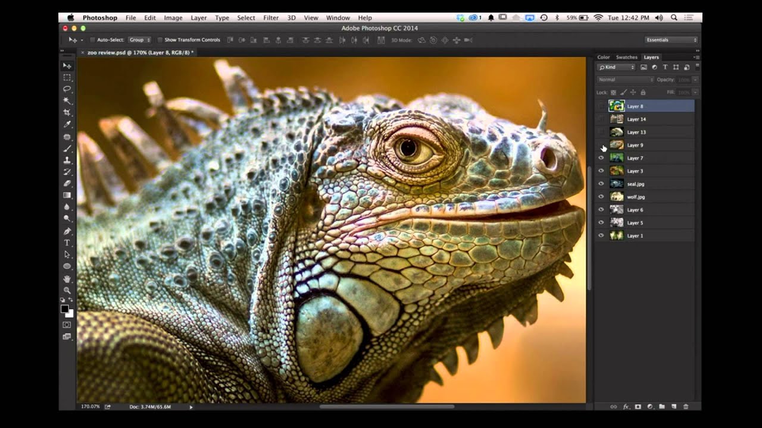Click the foreground color black swatch
762x428 pixels.
[64, 309]
